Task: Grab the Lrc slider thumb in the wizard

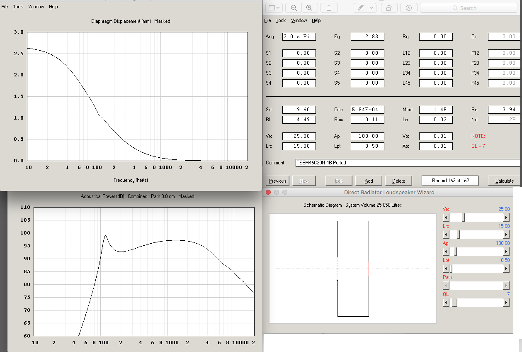Action: click(458, 235)
